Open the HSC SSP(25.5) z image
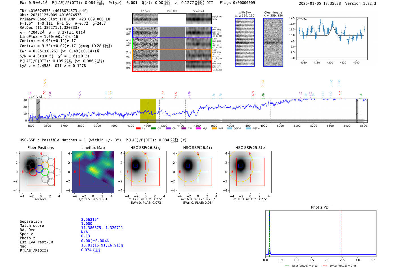This screenshot has width=396, height=270. (250, 172)
